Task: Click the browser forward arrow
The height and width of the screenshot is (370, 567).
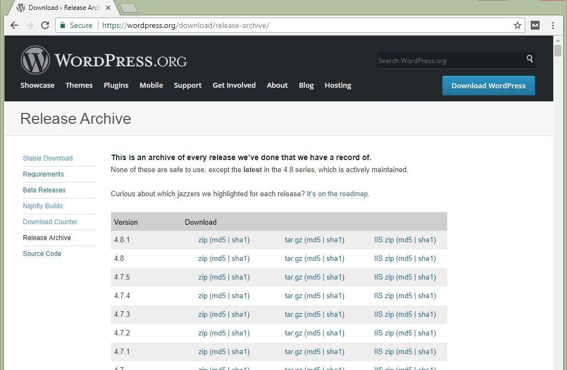Action: tap(30, 25)
